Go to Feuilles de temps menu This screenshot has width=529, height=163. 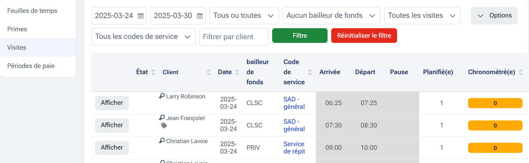(x=32, y=11)
